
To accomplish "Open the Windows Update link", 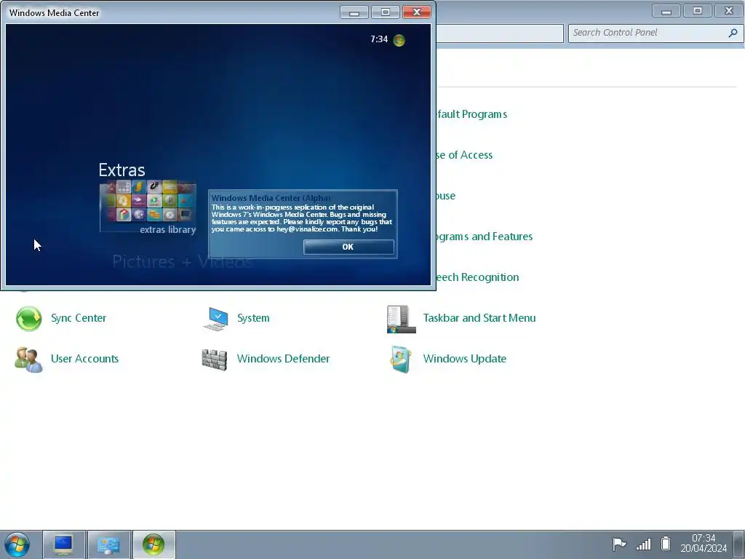I will tap(465, 359).
